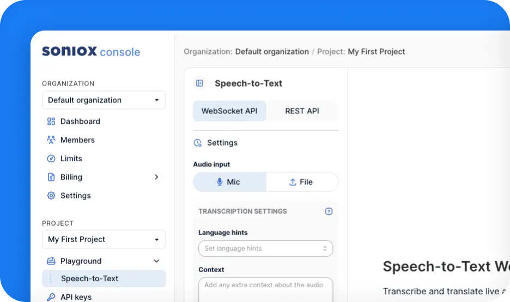510x302 pixels.
Task: Open Set language hints combo box
Action: [265, 249]
